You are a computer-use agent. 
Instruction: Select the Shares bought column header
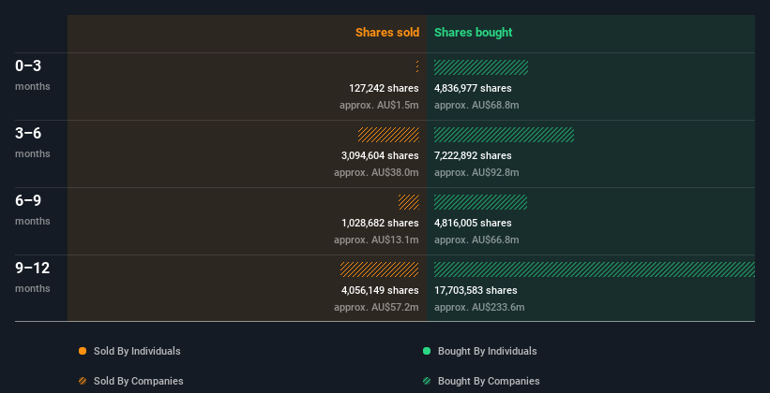click(x=474, y=33)
